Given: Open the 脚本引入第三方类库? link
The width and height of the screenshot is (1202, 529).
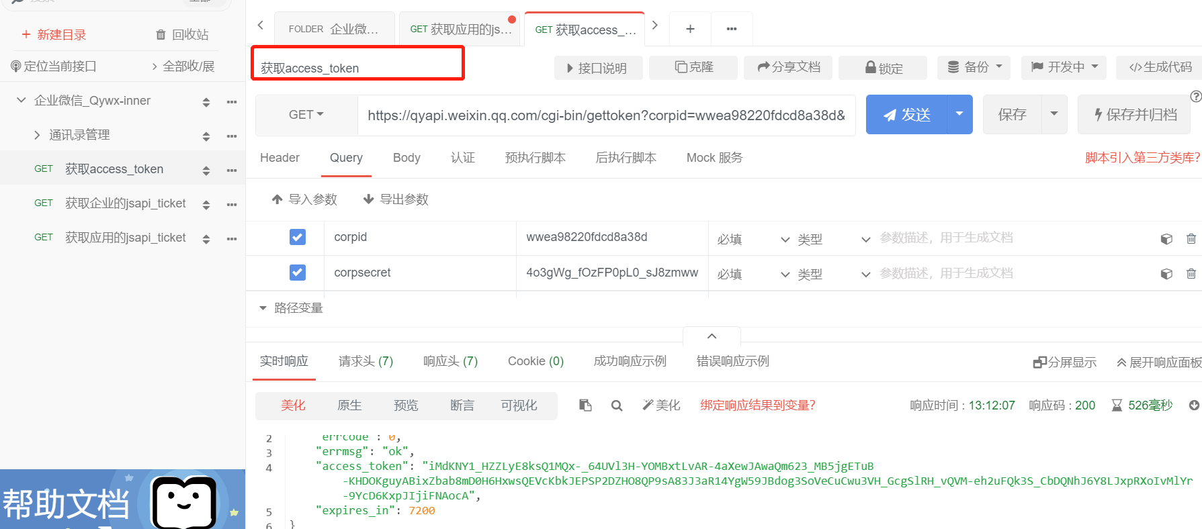Looking at the screenshot, I should 1142,158.
